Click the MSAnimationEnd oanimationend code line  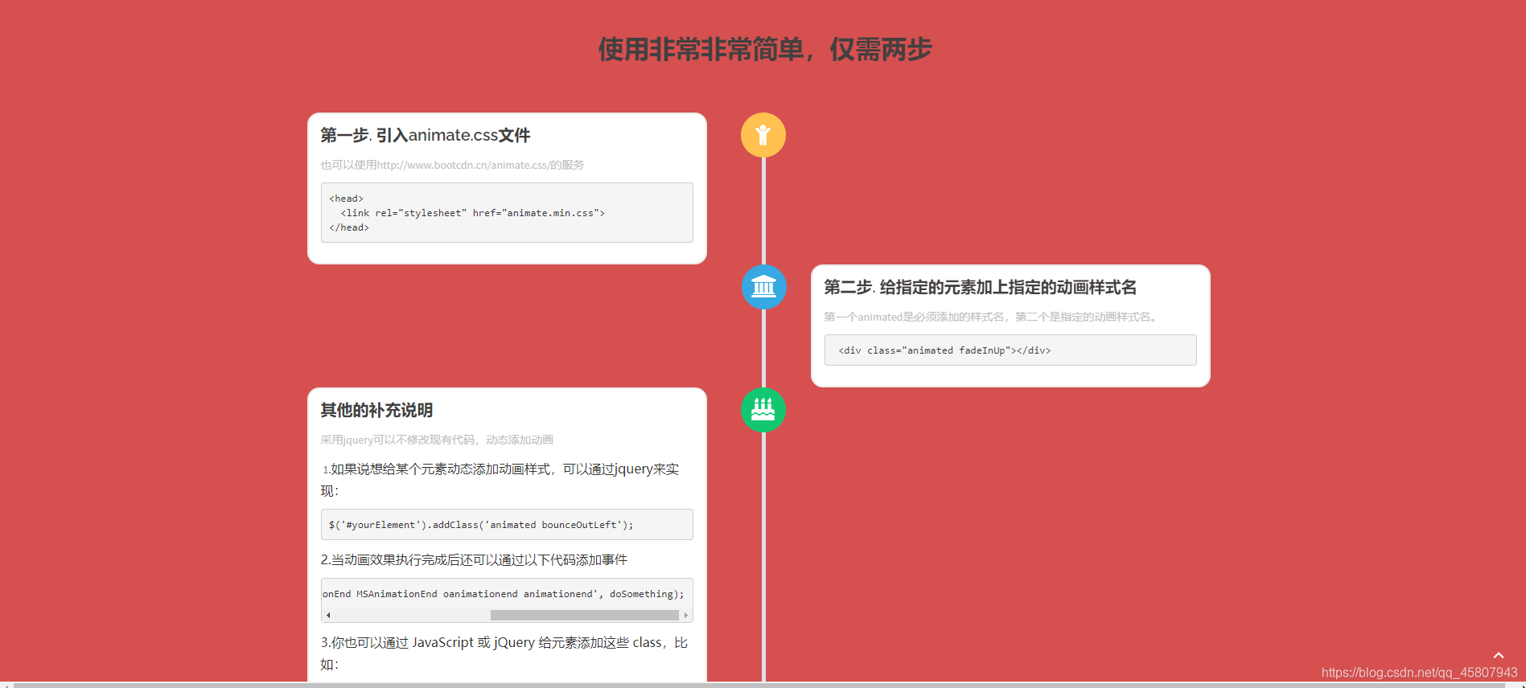(x=504, y=594)
